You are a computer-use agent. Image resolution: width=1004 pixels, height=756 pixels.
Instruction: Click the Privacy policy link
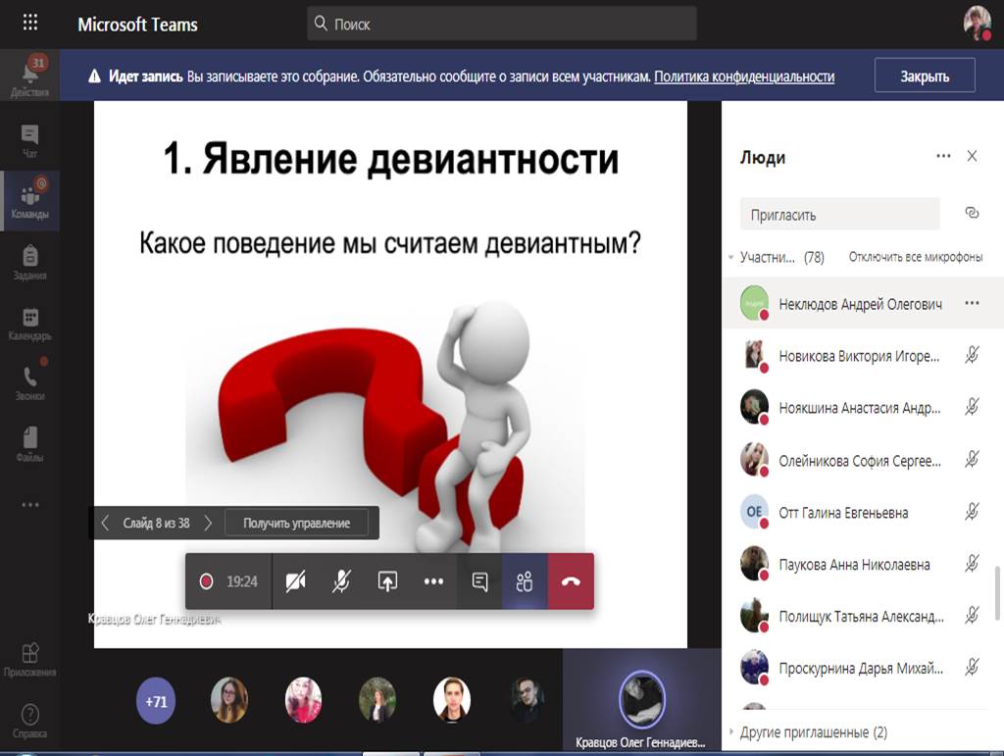pos(744,76)
